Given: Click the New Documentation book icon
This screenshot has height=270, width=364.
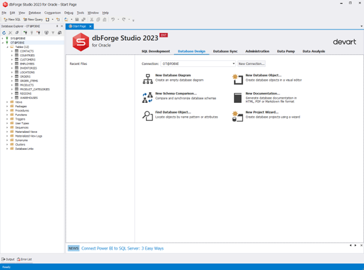Looking at the screenshot, I should pyautogui.click(x=238, y=98).
